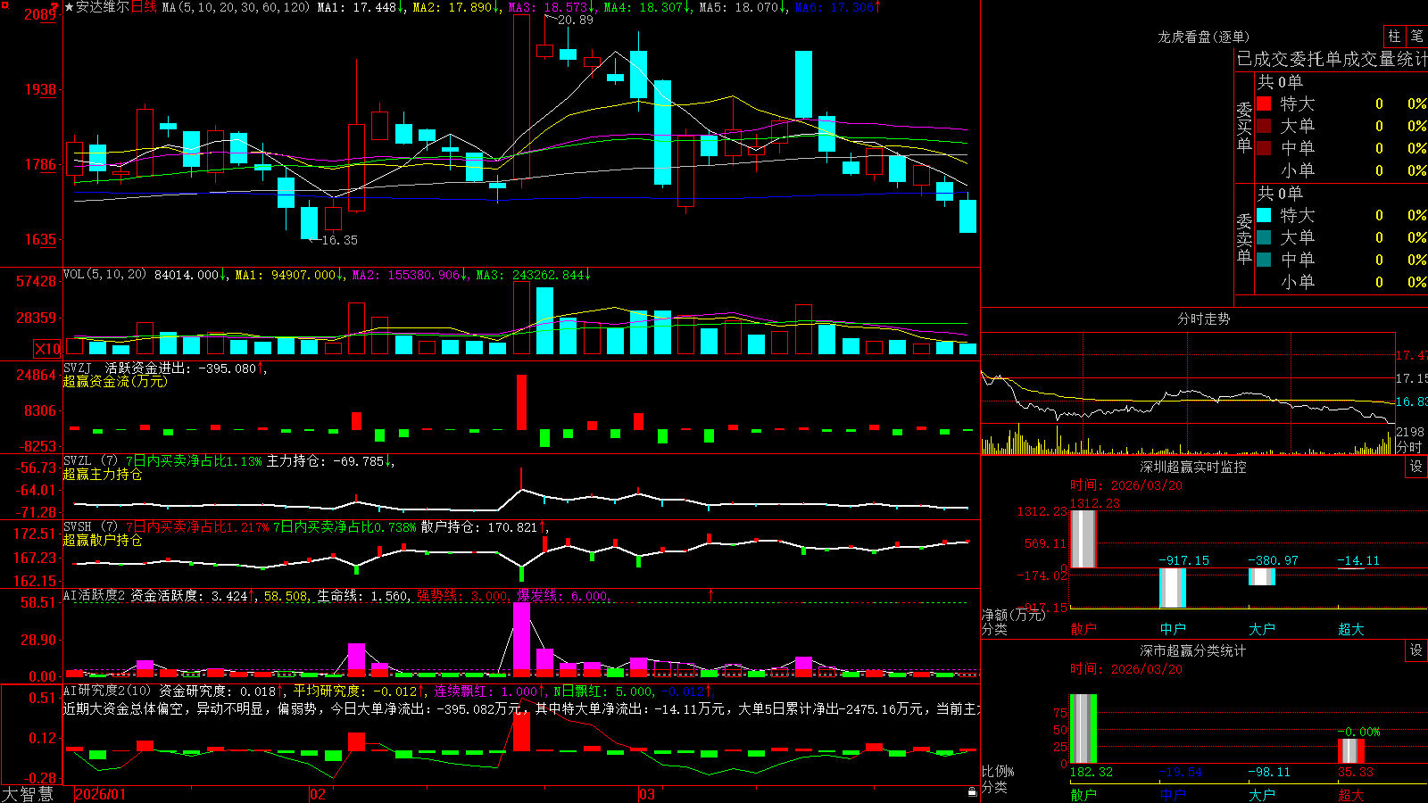Open 设 settings for 深圳超赢实时监控

(1416, 467)
